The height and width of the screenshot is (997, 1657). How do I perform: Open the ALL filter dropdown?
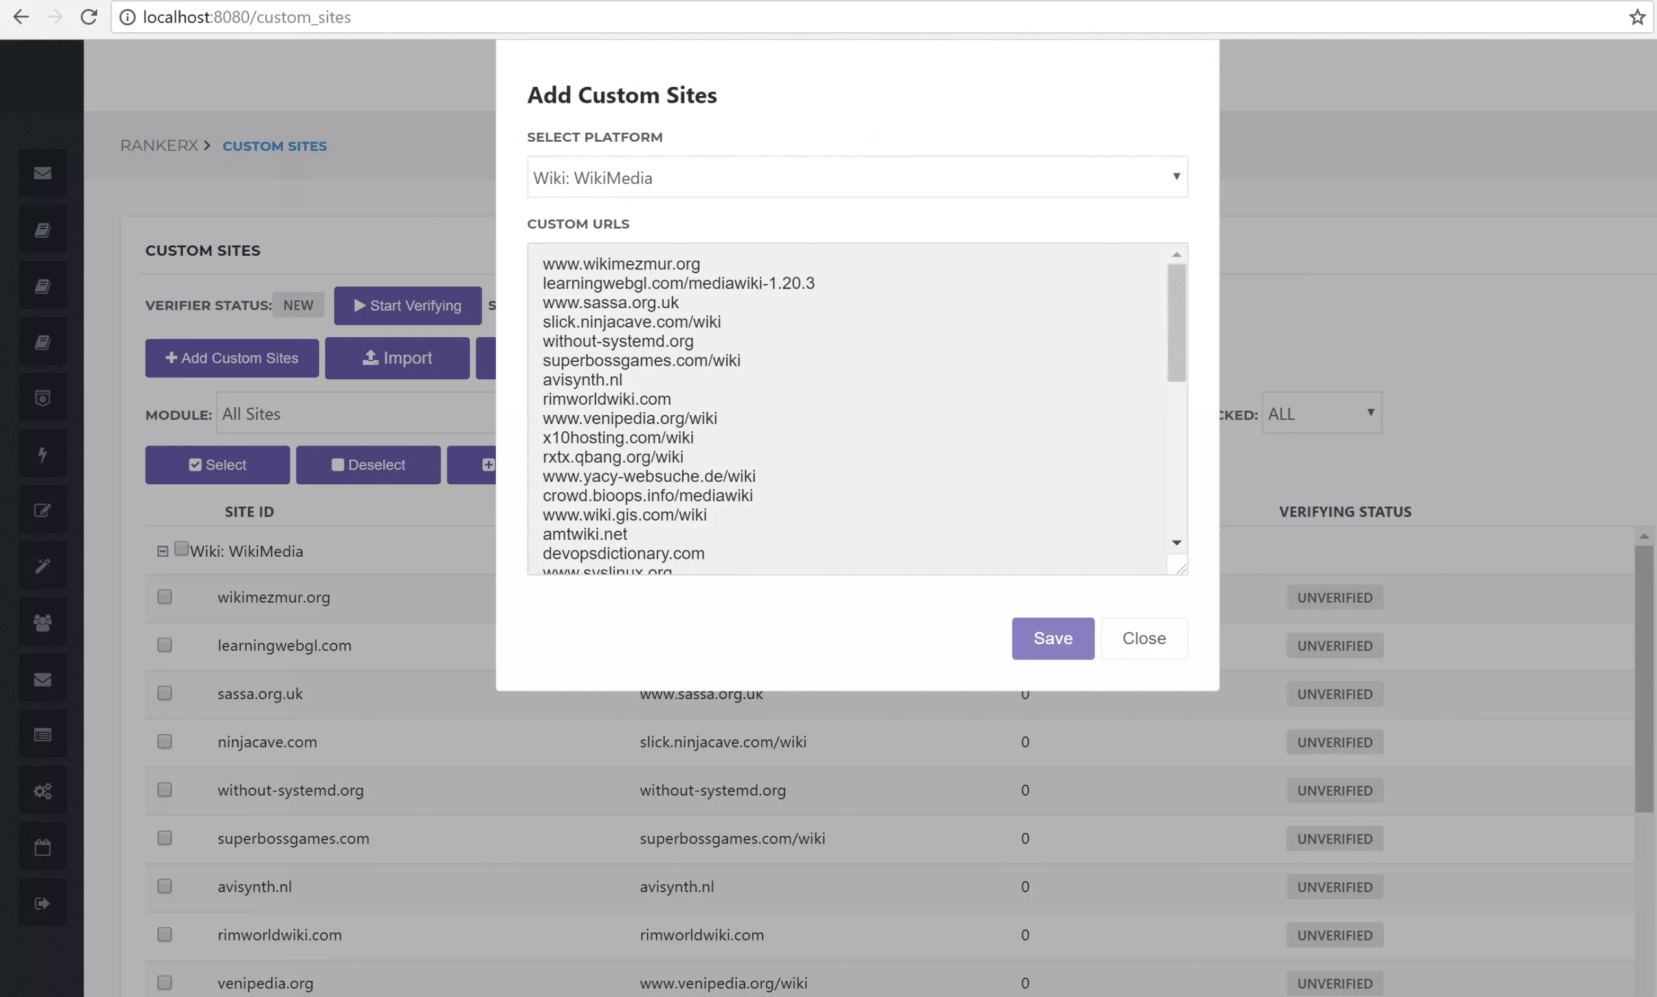[1321, 413]
